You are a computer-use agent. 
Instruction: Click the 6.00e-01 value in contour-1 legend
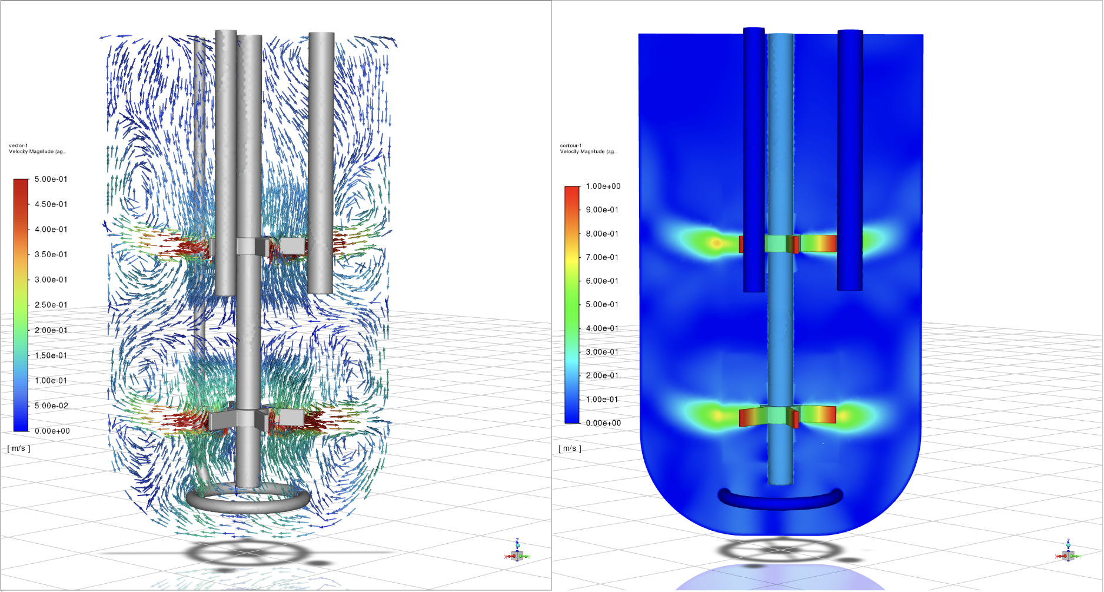(x=601, y=281)
